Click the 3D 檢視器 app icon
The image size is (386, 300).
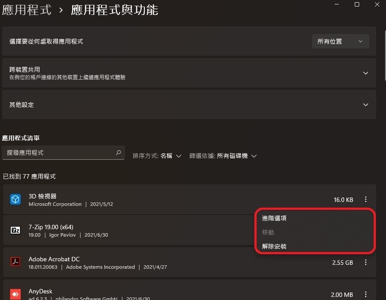tap(15, 199)
